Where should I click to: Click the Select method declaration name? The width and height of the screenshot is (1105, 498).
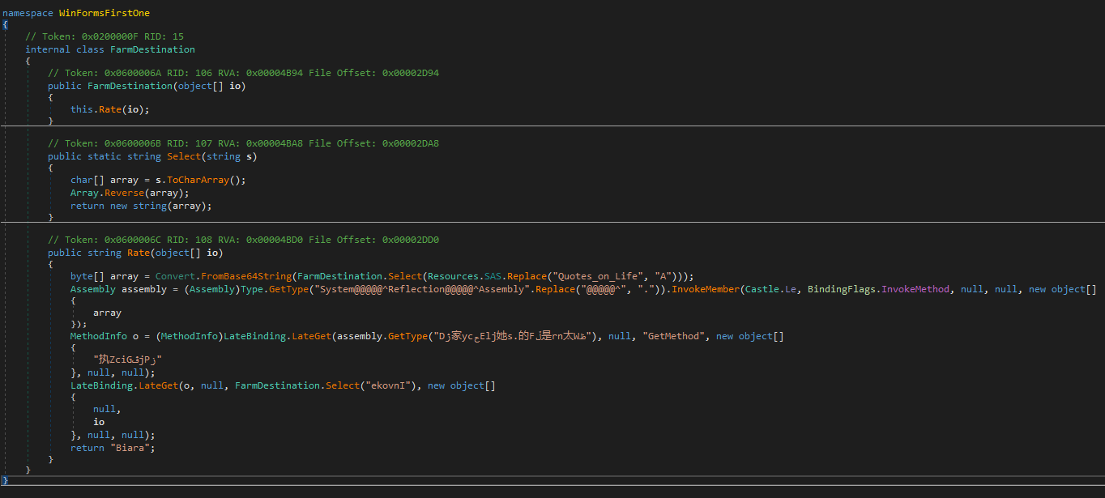point(184,156)
